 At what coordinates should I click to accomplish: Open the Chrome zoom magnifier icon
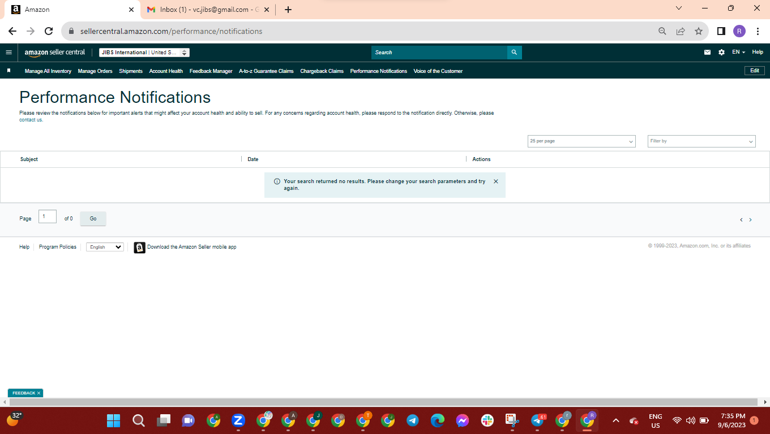662,31
